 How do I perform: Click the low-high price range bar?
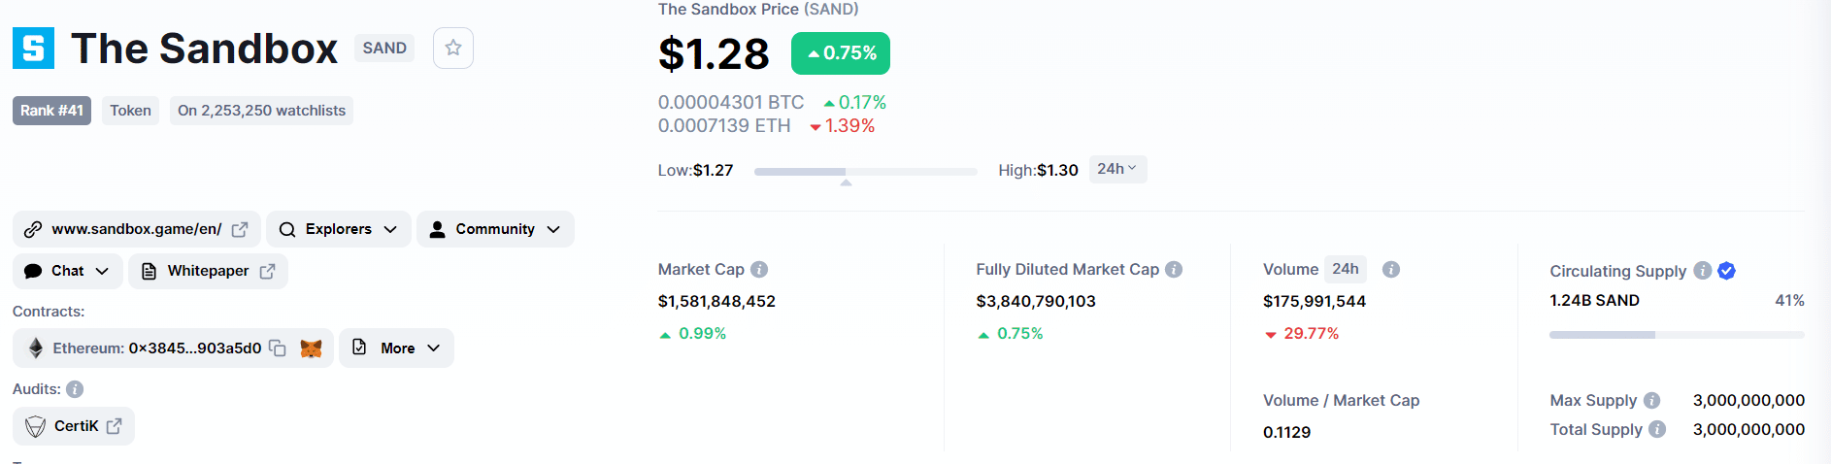coord(865,172)
